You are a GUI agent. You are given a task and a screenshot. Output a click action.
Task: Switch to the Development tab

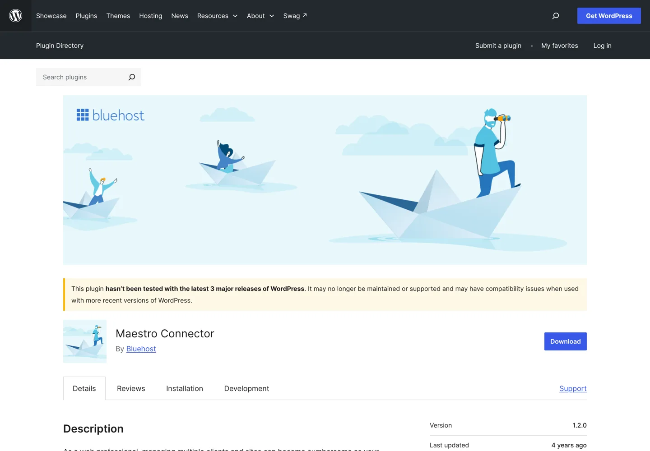[246, 389]
